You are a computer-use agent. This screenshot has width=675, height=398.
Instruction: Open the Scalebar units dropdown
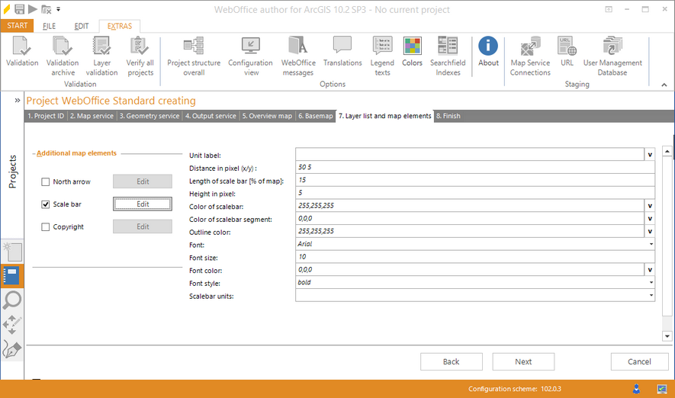click(x=651, y=295)
